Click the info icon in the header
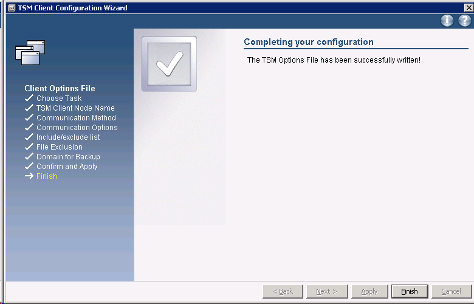The image size is (474, 304). [x=447, y=21]
